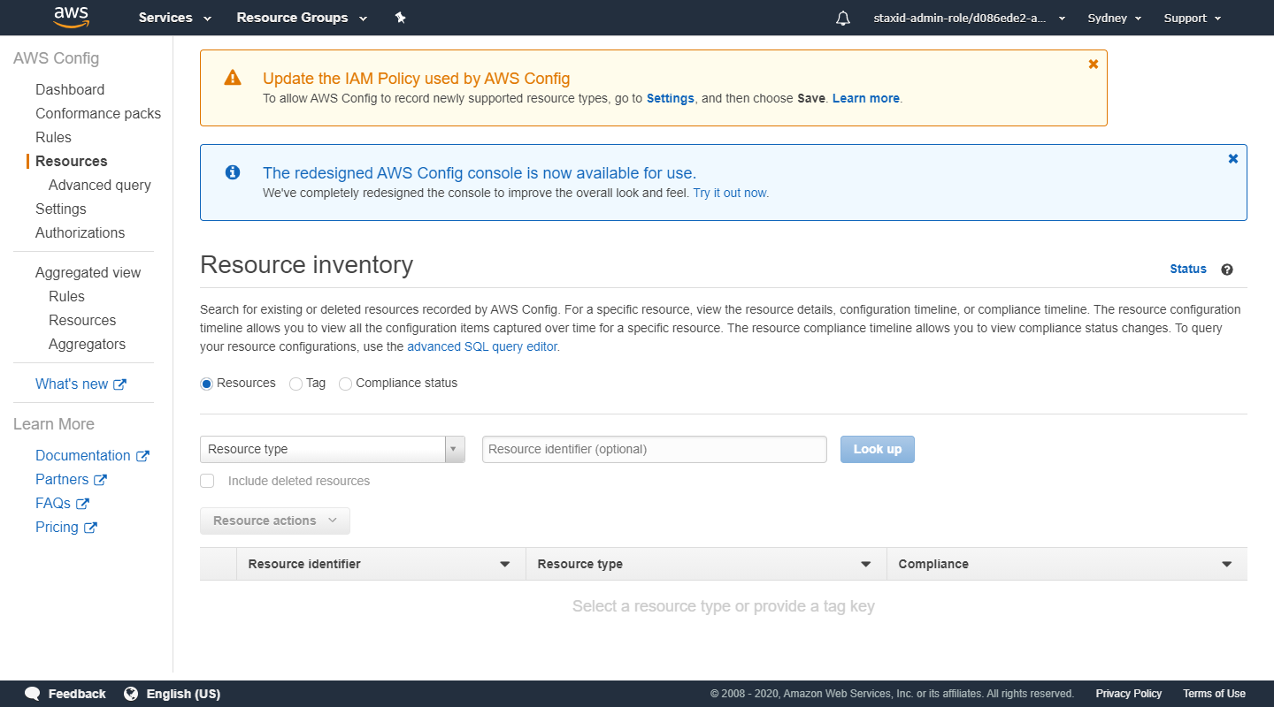1274x707 pixels.
Task: Click external link icon next to Partners
Action: click(101, 480)
